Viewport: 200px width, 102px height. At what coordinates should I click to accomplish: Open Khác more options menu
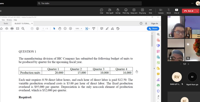tap(150, 11)
